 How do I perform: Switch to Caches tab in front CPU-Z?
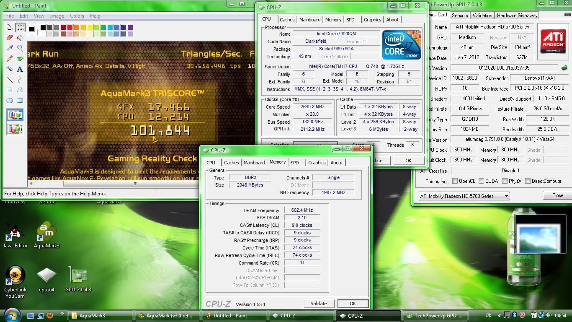point(231,163)
